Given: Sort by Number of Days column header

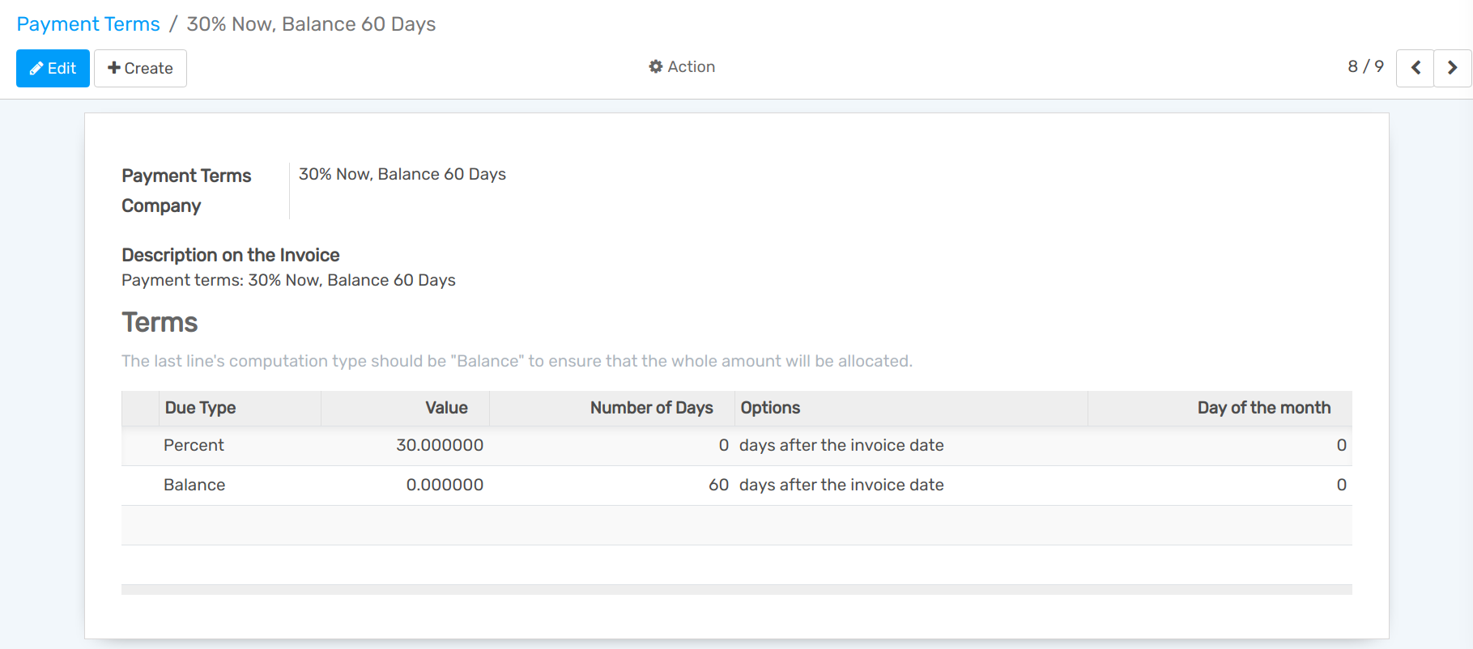Looking at the screenshot, I should pos(651,408).
